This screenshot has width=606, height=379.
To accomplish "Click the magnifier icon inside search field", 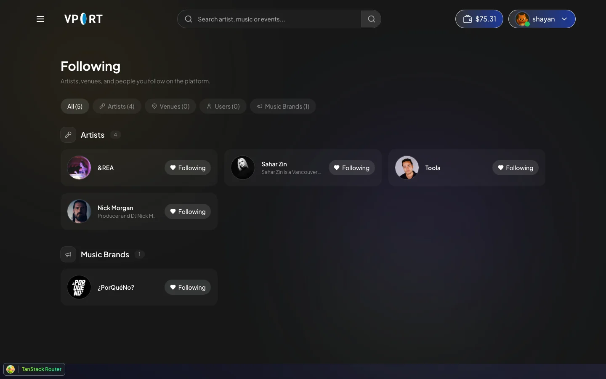I will 189,19.
